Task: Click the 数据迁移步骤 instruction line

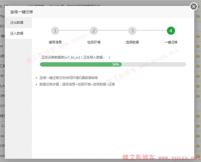Action: [x=77, y=84]
